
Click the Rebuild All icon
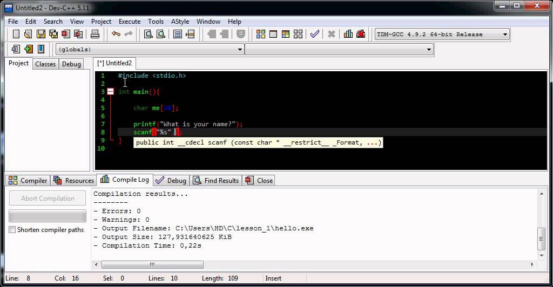[x=298, y=34]
